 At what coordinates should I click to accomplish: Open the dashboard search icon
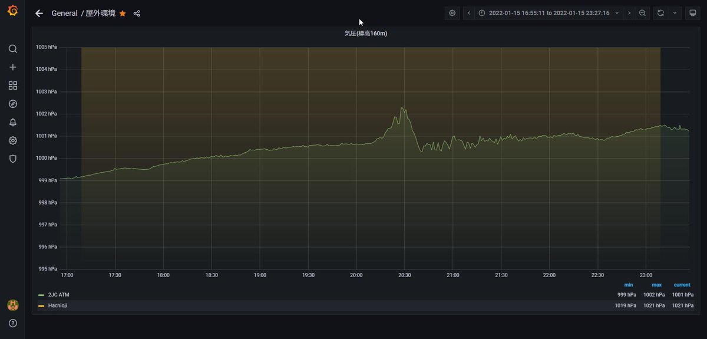click(x=12, y=49)
